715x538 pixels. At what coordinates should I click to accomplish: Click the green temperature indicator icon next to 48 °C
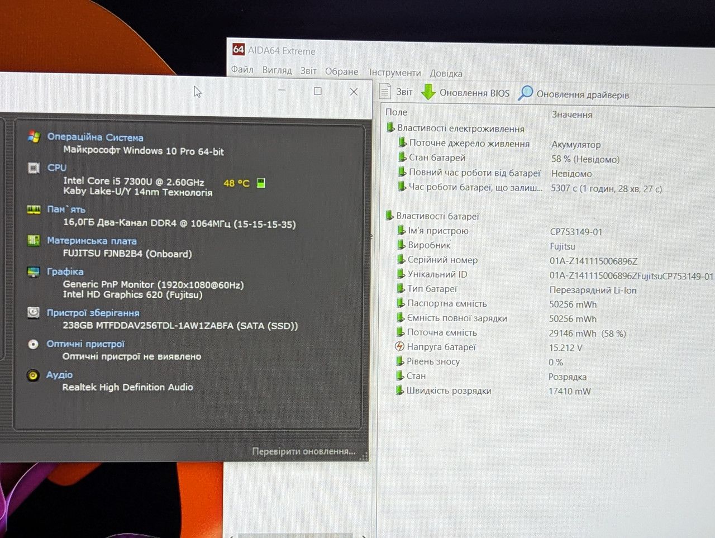pos(260,183)
